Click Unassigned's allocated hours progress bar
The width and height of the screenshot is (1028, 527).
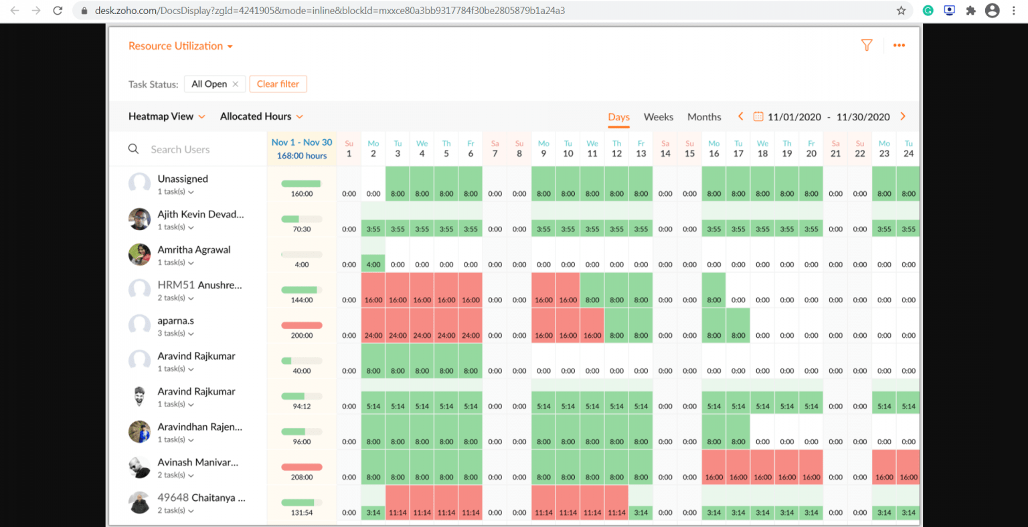coord(301,184)
